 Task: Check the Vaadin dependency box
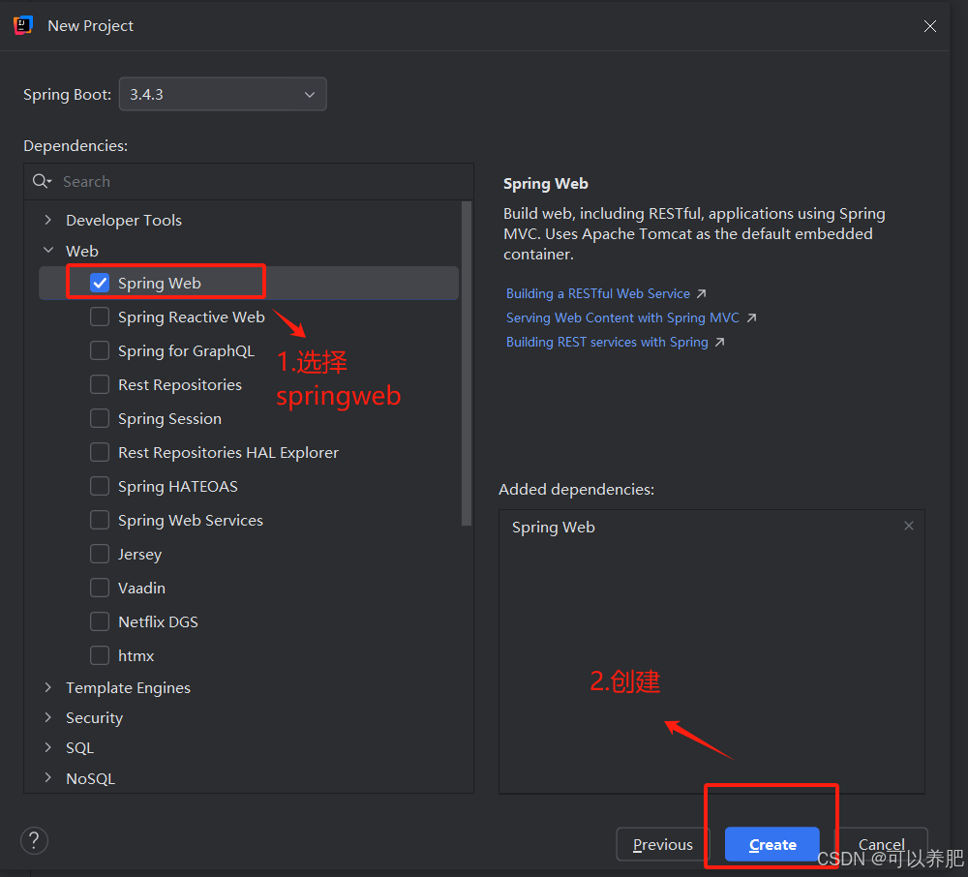100,588
